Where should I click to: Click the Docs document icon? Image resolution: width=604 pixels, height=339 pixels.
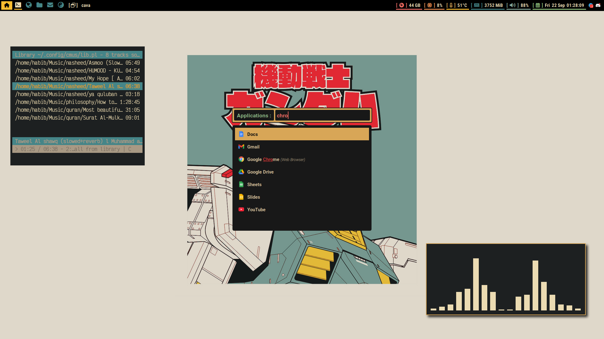[x=241, y=134]
